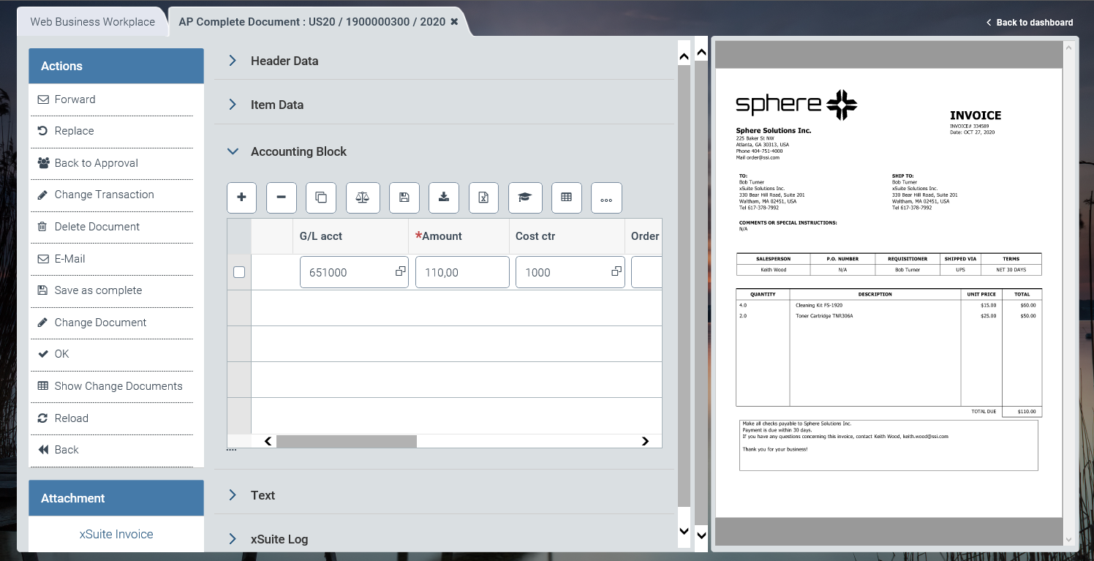Click the remove row minus icon
1094x561 pixels.
(x=281, y=197)
